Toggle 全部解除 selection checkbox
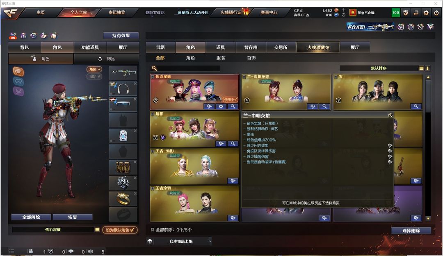The height and width of the screenshot is (256, 443). point(153,230)
